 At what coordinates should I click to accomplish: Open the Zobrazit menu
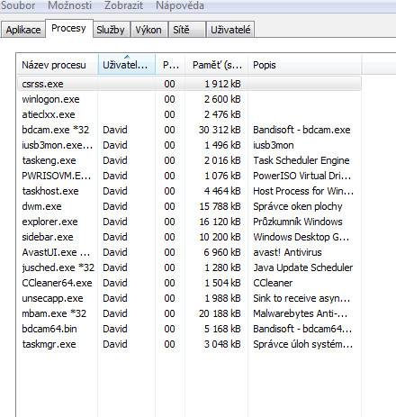pos(123,5)
